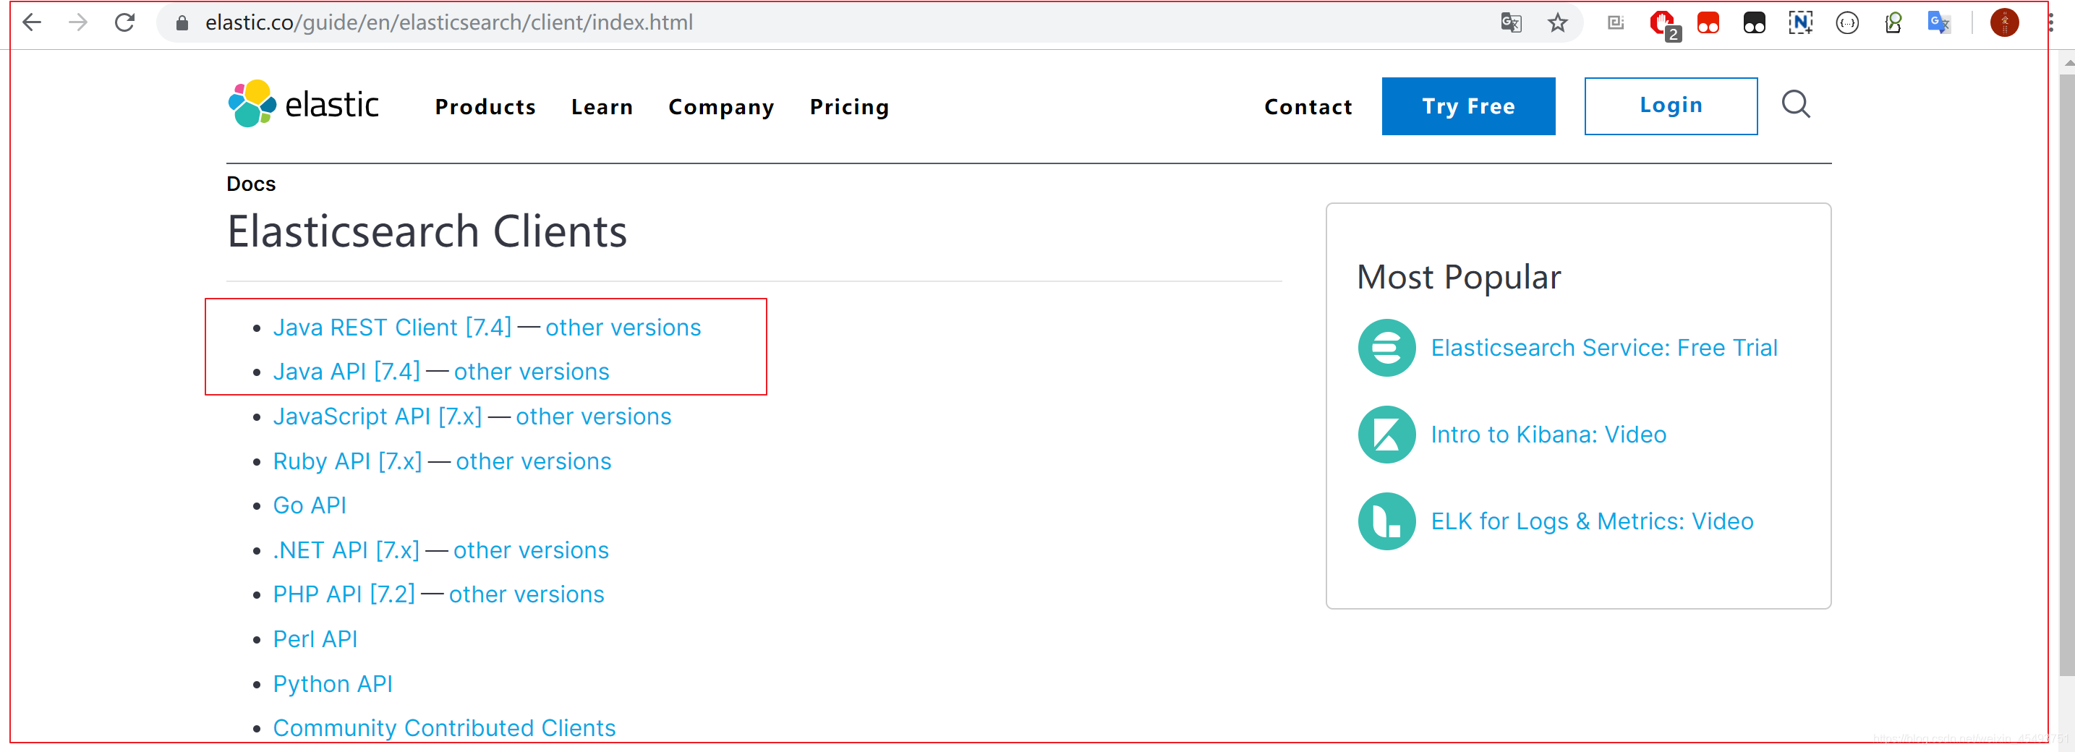View other versions of Ruby API
The height and width of the screenshot is (752, 2075).
click(533, 461)
